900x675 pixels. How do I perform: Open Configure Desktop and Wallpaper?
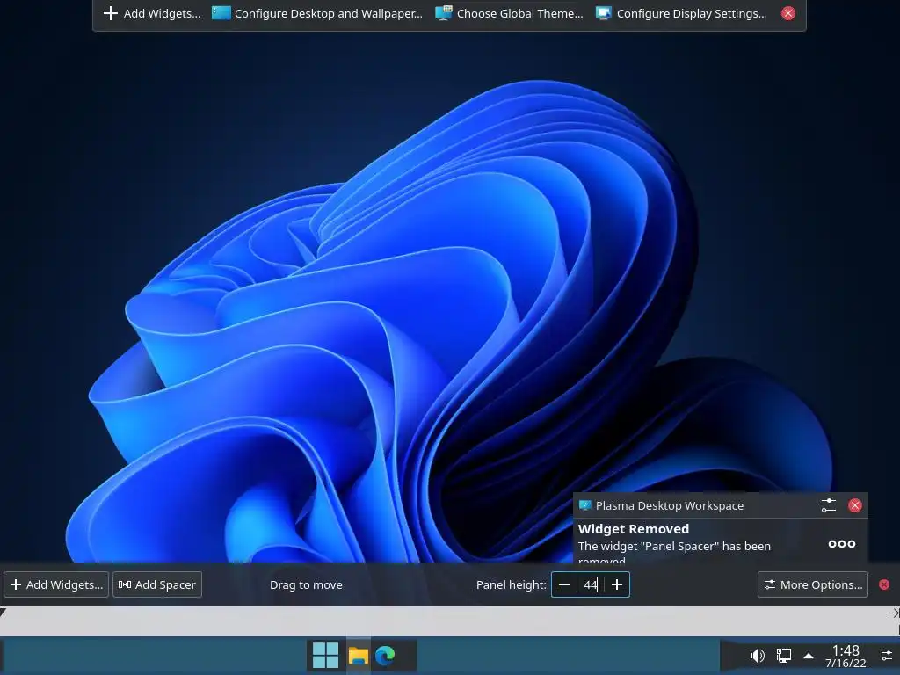click(316, 13)
